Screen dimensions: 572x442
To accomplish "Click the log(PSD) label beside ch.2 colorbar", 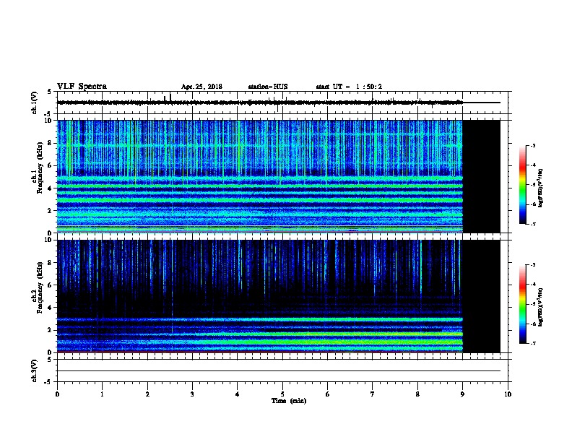I will (541, 307).
